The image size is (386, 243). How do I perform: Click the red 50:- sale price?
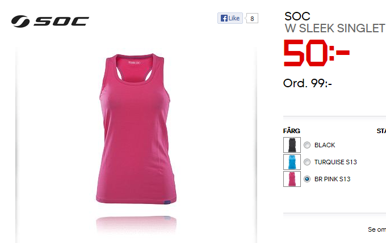coord(317,53)
